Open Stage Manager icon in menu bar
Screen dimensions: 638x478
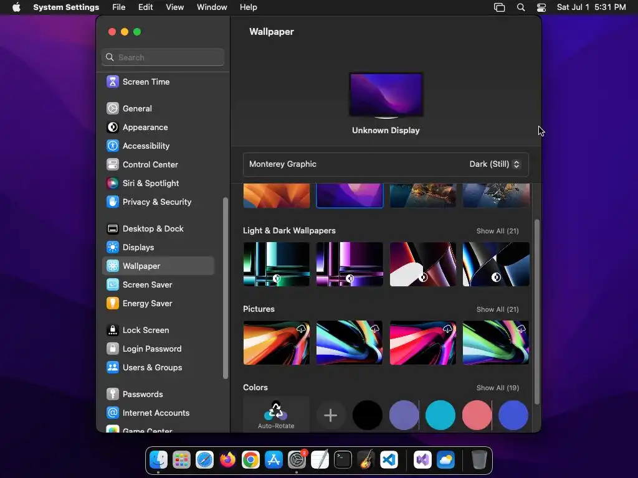499,7
